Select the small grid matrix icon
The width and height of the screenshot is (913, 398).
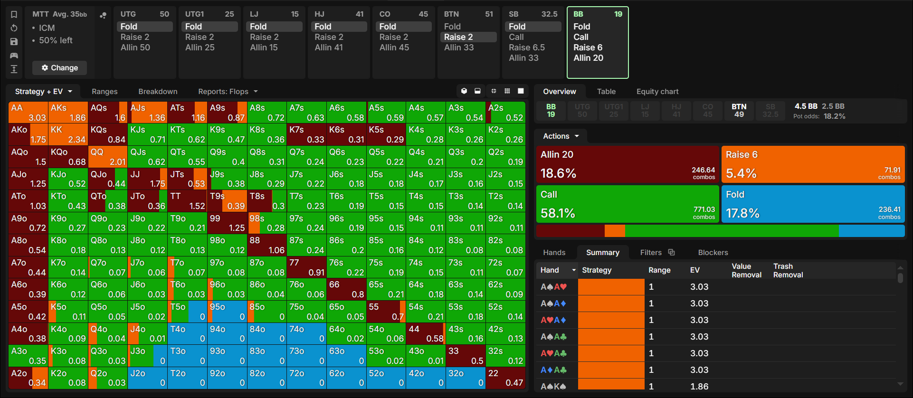coord(507,91)
